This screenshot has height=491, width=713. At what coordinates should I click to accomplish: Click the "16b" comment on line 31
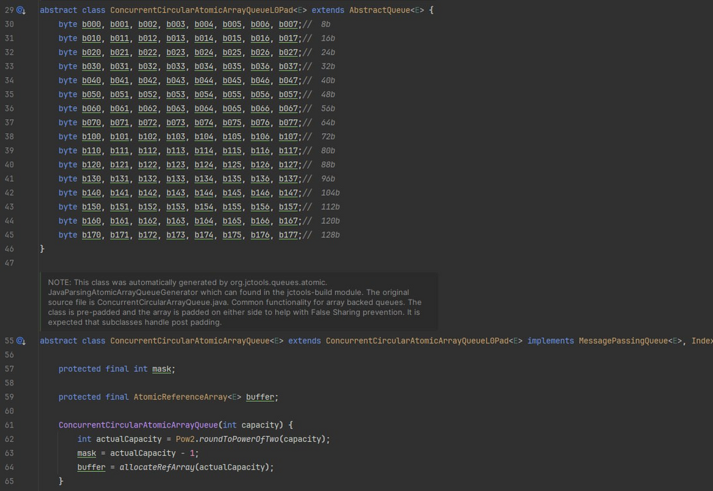328,38
